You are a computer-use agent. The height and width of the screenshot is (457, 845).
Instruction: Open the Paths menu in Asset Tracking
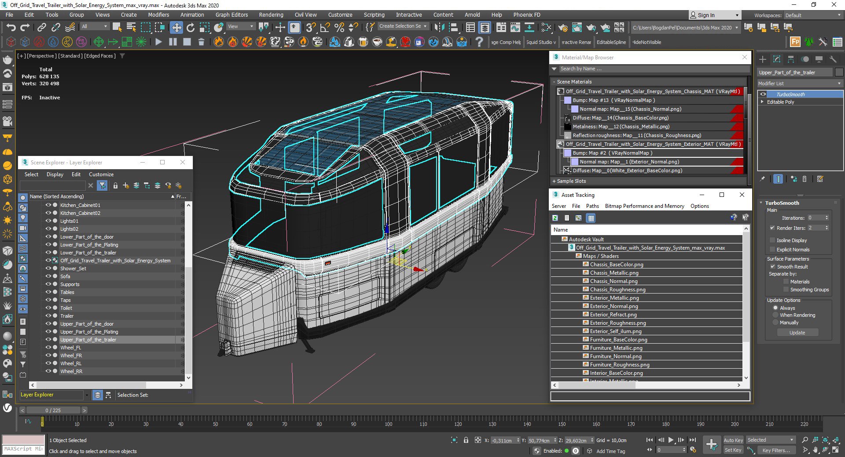click(x=592, y=206)
